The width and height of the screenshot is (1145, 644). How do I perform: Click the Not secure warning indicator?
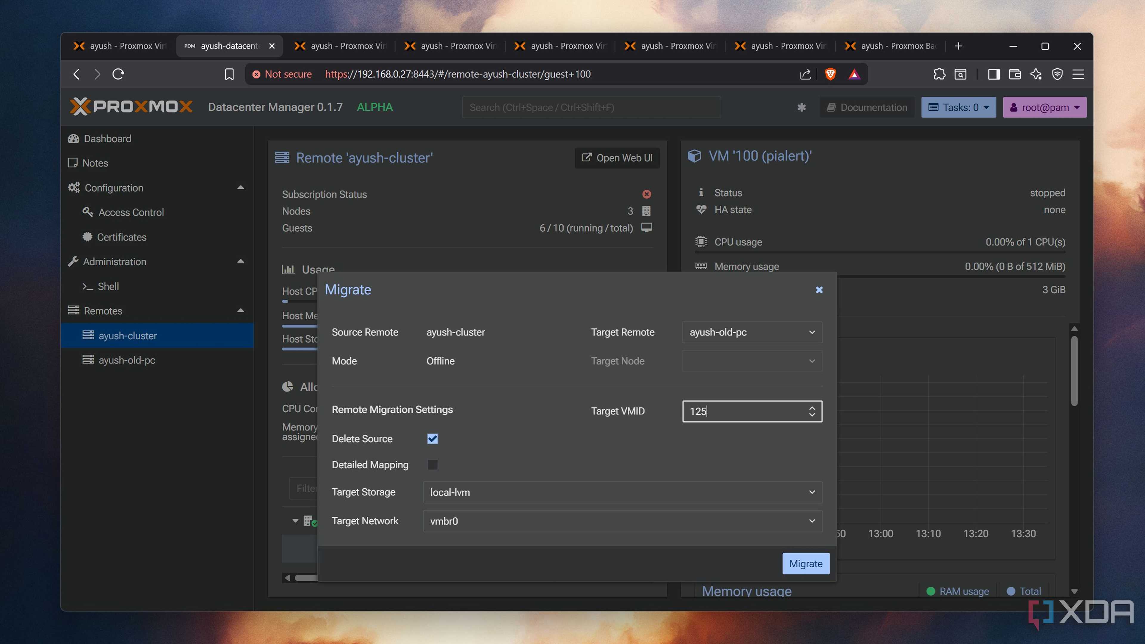tap(282, 74)
